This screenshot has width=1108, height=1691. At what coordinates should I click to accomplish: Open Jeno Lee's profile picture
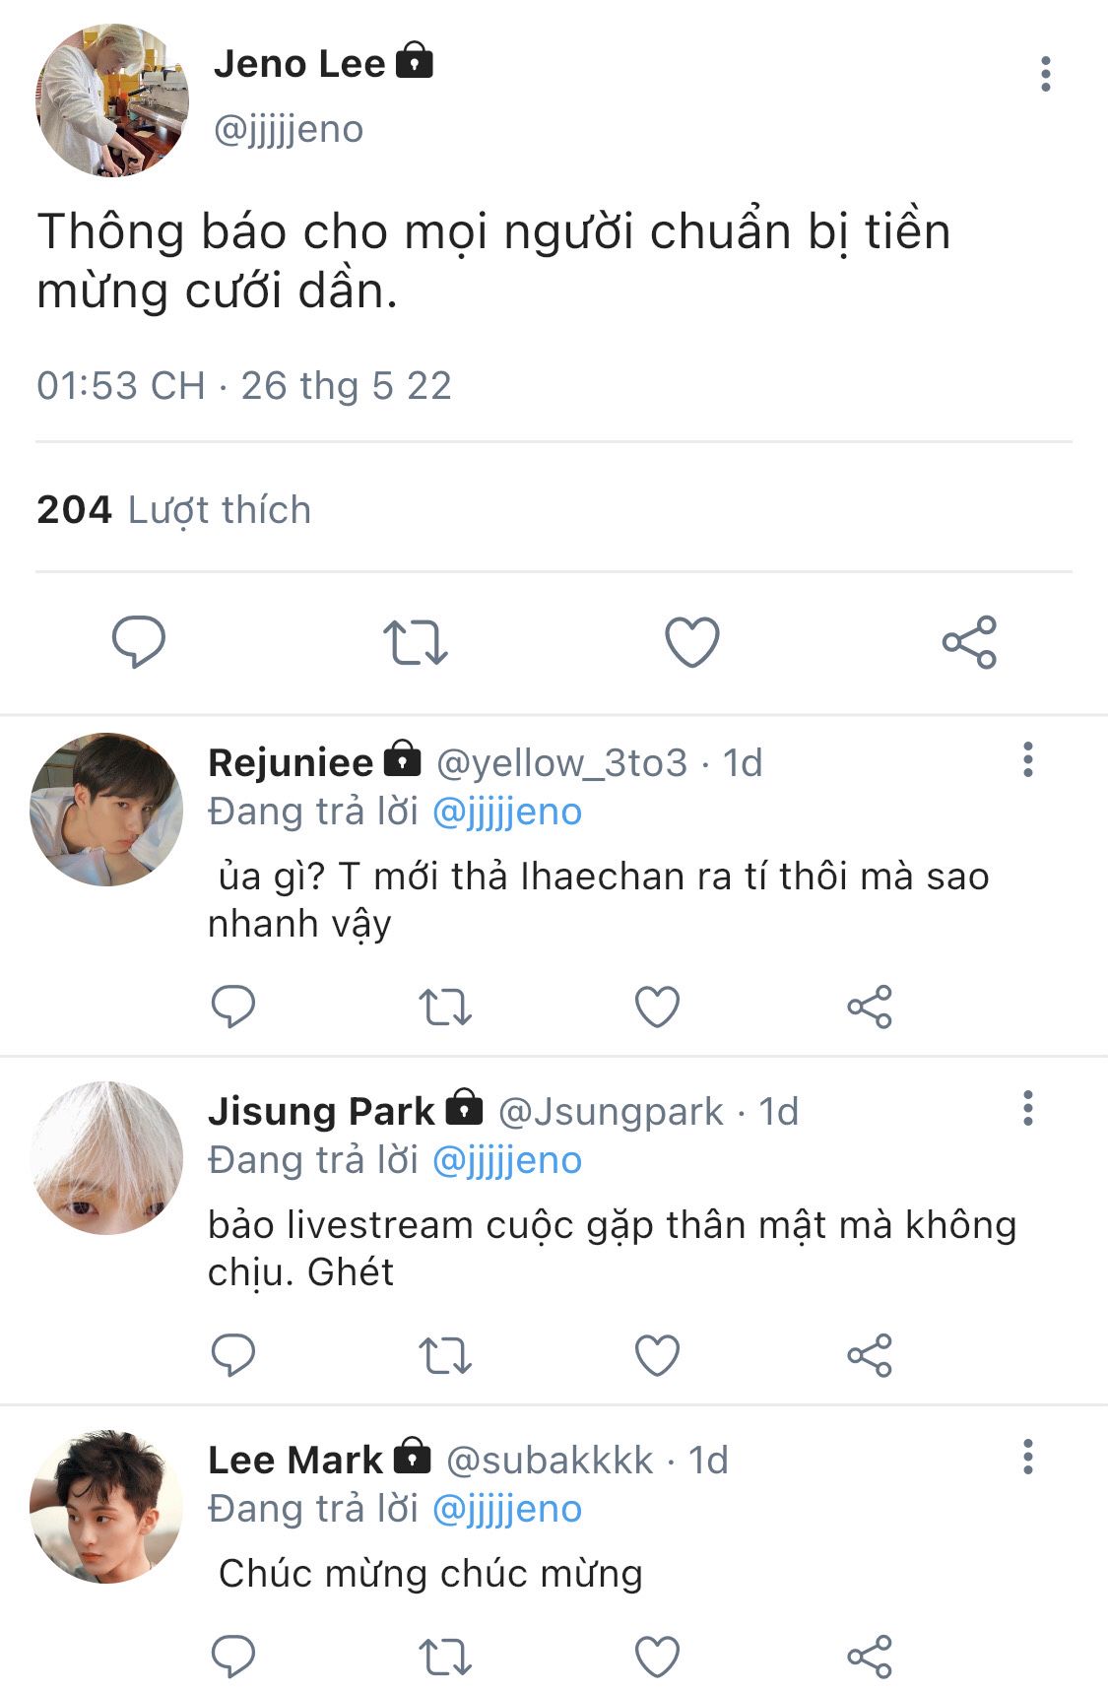coord(111,99)
